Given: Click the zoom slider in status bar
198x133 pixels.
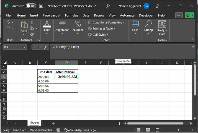Looking at the screenshot, I should 178,130.
